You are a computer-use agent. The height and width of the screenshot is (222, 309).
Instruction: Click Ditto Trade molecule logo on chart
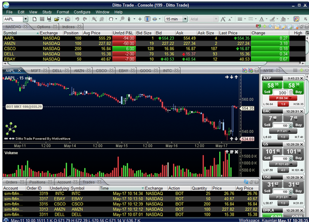pos(11,128)
